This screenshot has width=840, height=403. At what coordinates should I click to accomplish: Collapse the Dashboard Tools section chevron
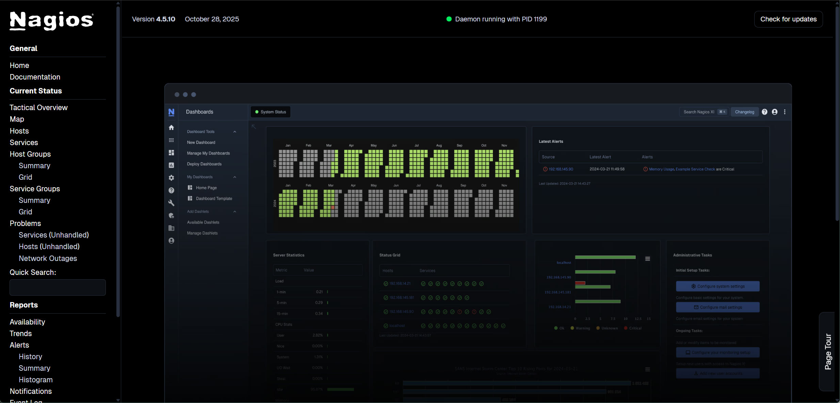(235, 132)
